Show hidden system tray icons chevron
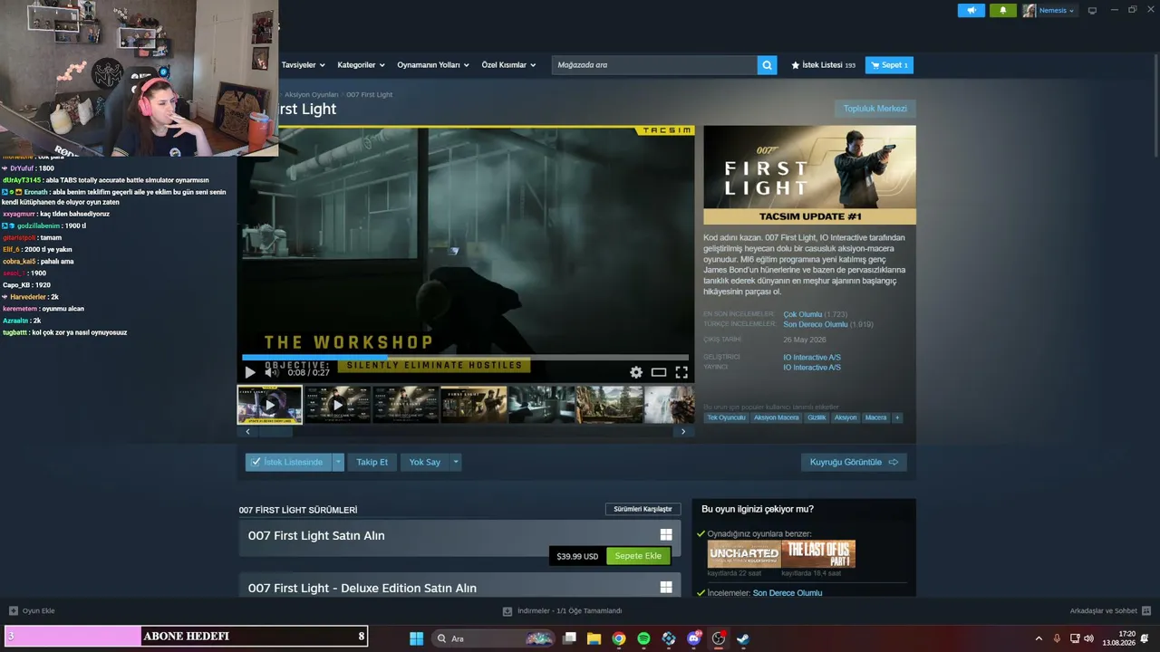 (1039, 638)
